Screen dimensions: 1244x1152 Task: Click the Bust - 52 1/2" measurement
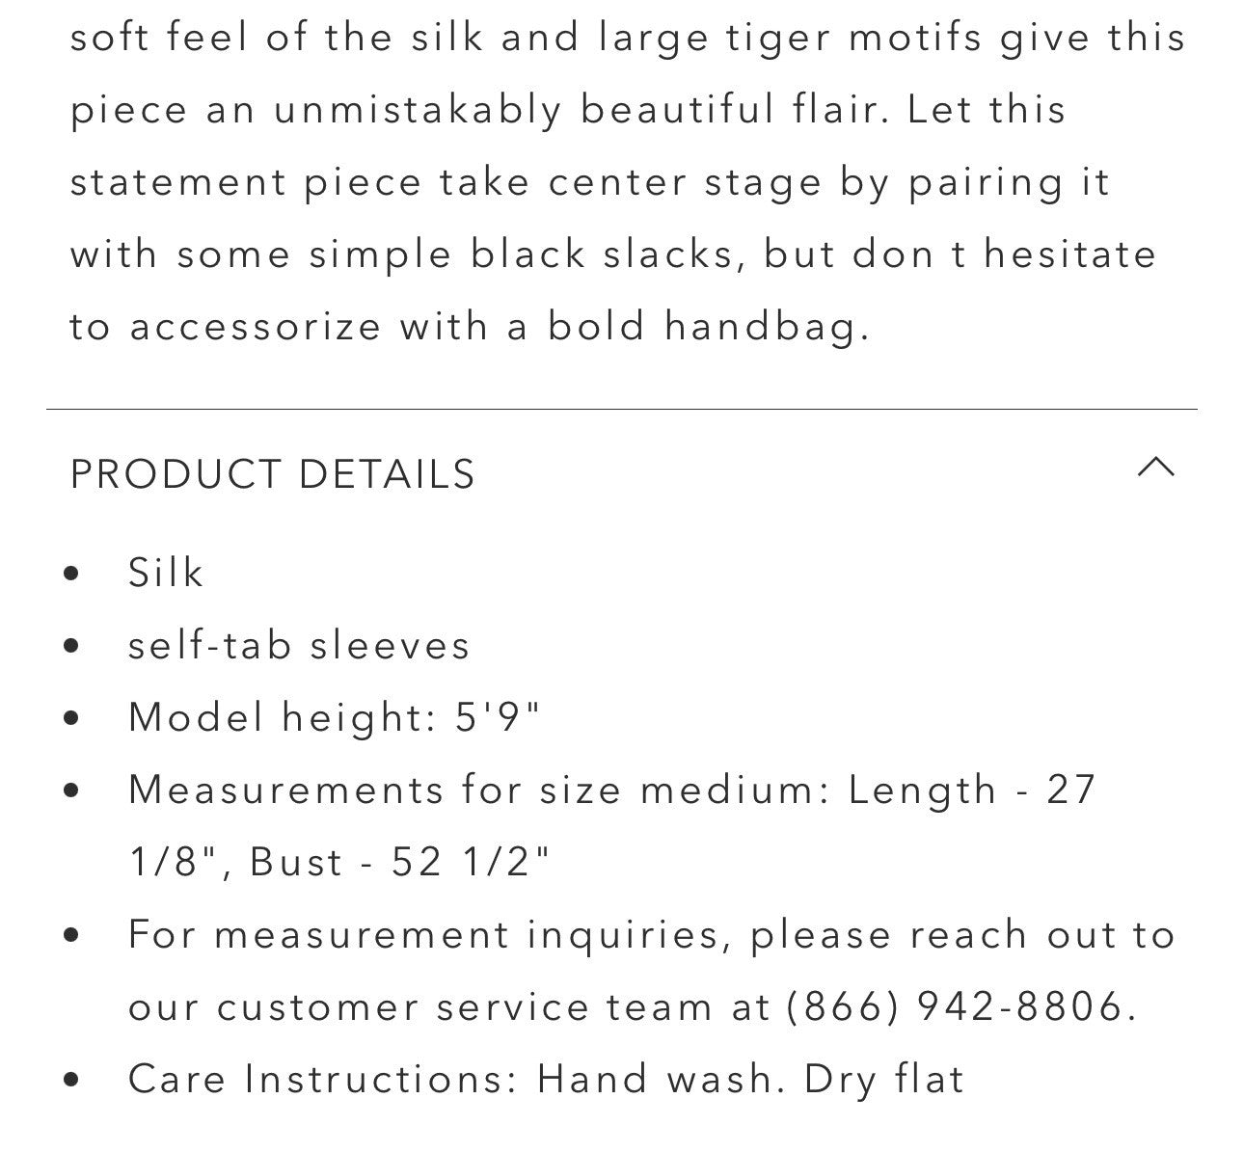(x=400, y=863)
